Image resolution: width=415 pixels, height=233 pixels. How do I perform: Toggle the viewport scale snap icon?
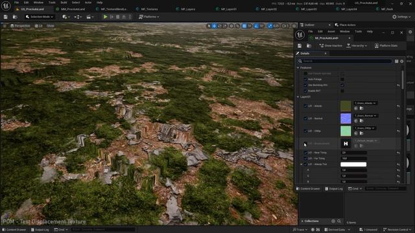(270, 26)
